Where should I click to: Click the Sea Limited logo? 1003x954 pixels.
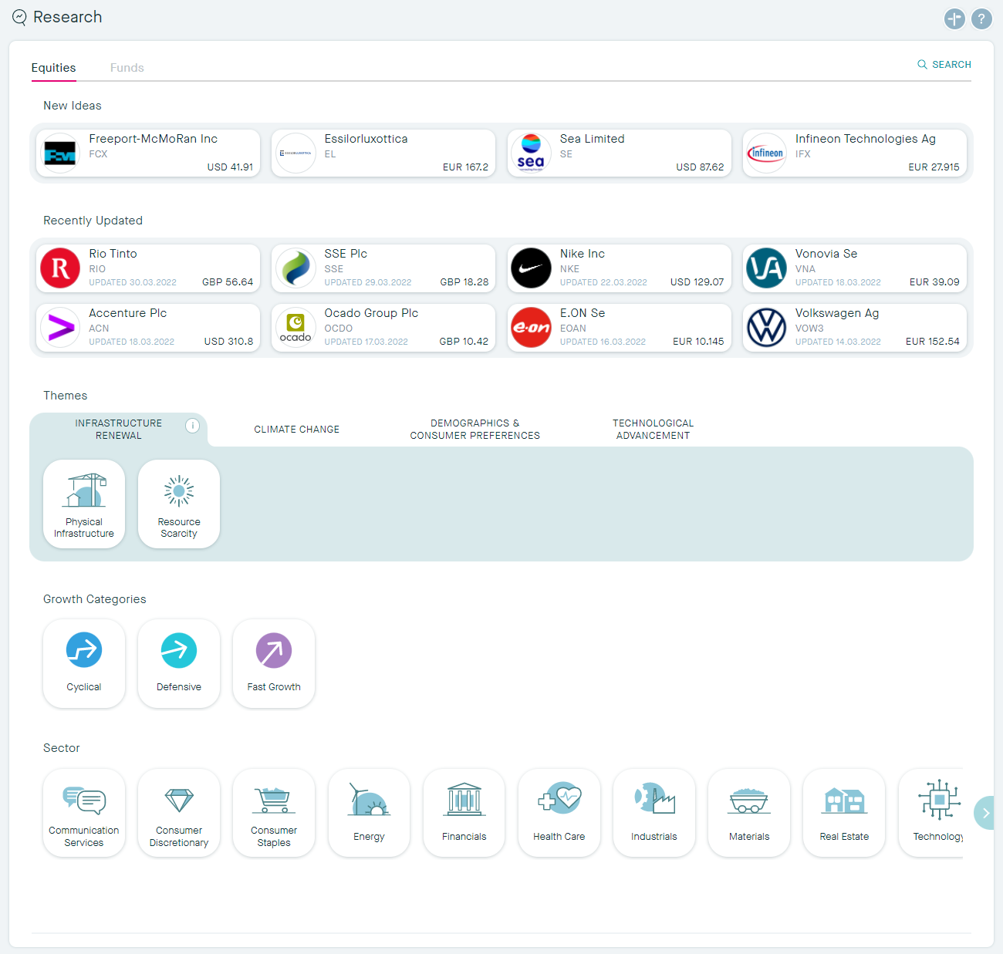point(531,153)
